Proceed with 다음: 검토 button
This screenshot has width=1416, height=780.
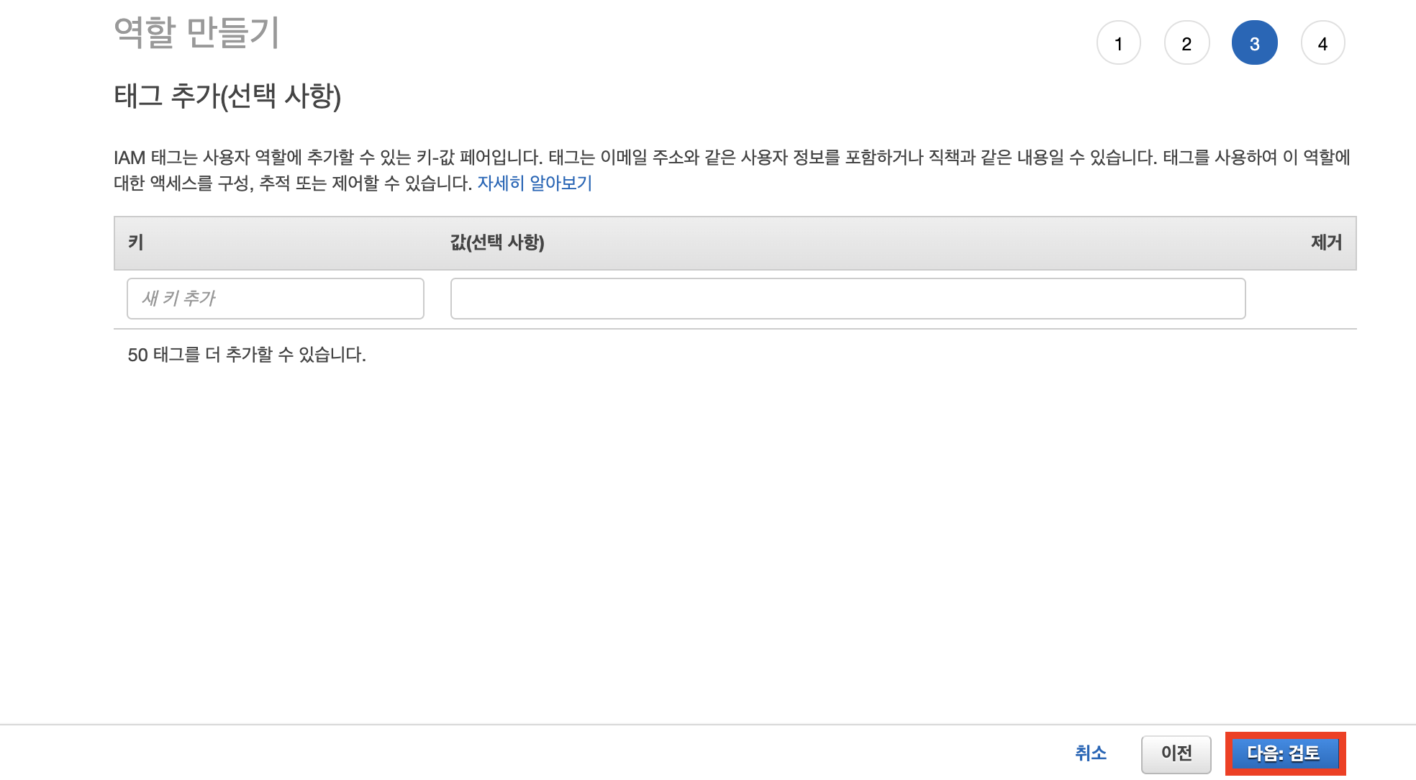click(1284, 753)
